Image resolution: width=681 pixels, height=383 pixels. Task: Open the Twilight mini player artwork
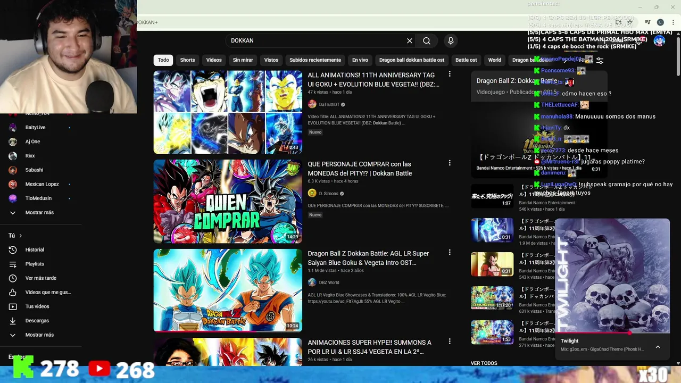(x=612, y=275)
